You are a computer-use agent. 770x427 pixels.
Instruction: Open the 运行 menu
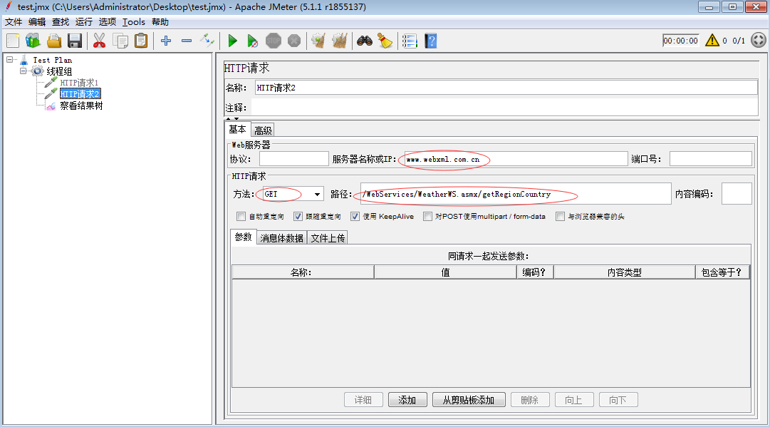(84, 21)
